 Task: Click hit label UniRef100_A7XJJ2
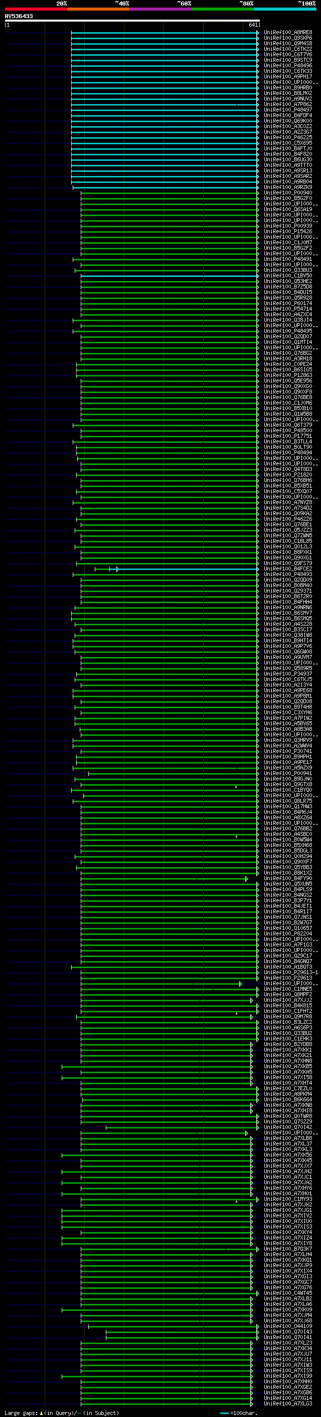click(288, 1000)
